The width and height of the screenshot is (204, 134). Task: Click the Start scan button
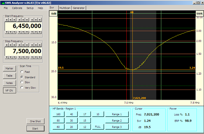(x=35, y=128)
